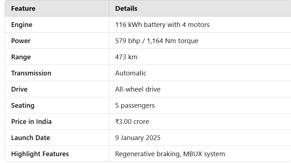Click the ₹3.00 crore price value
The image size is (291, 163).
[x=132, y=122]
